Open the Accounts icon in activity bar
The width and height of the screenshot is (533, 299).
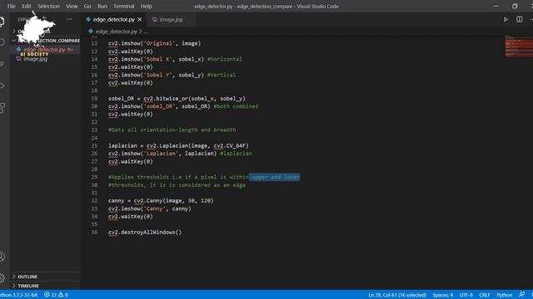[x=2, y=257]
